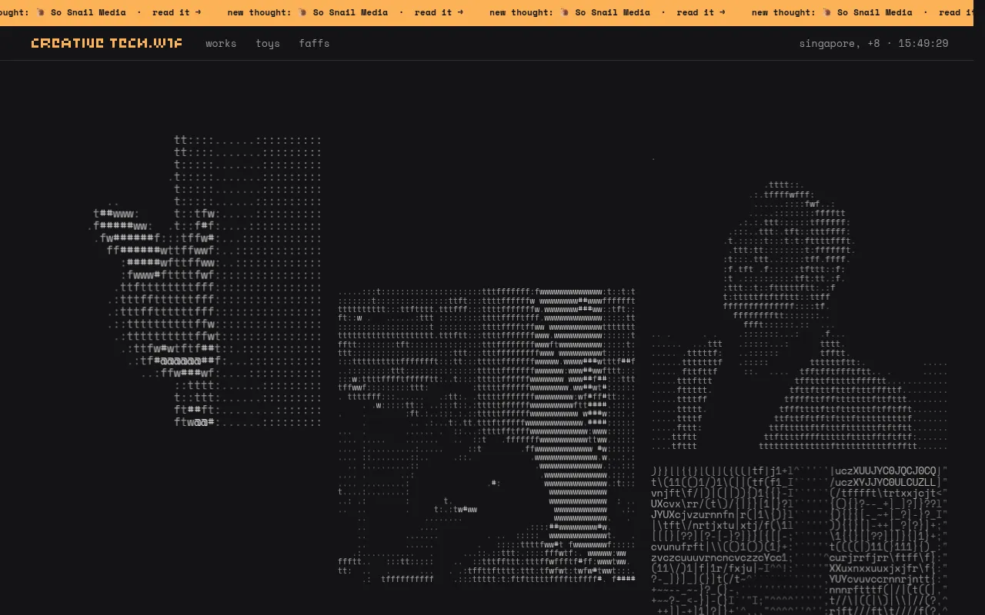Open the thumbs-up ASCII art piece
Screen dimensions: 985x615
click(x=206, y=281)
